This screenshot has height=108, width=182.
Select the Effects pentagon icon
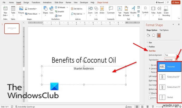[153, 35]
